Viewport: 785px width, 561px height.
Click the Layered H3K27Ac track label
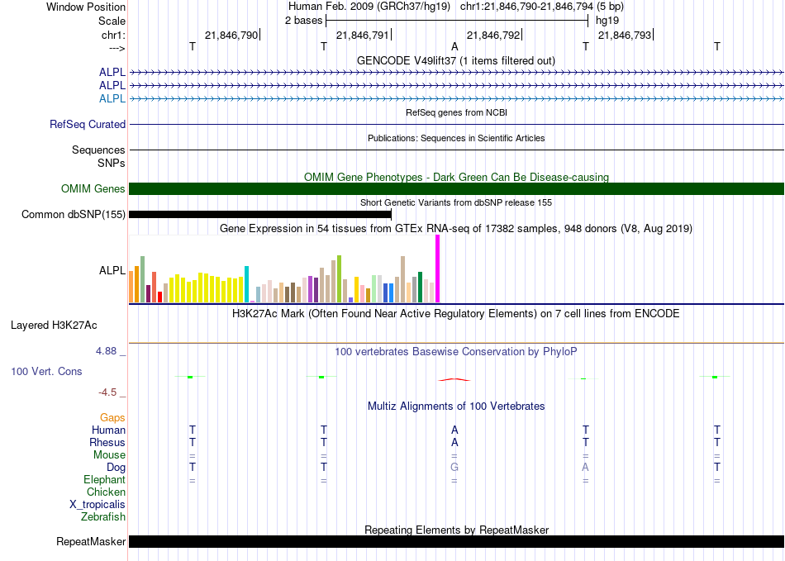tap(54, 326)
